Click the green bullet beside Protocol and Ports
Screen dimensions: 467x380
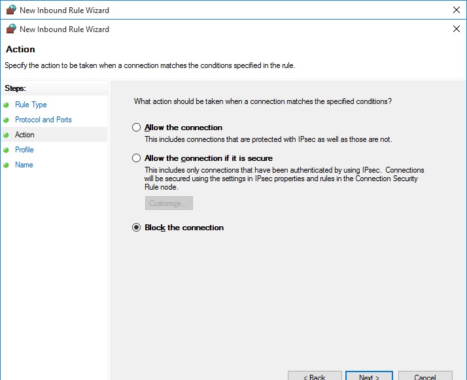point(7,120)
